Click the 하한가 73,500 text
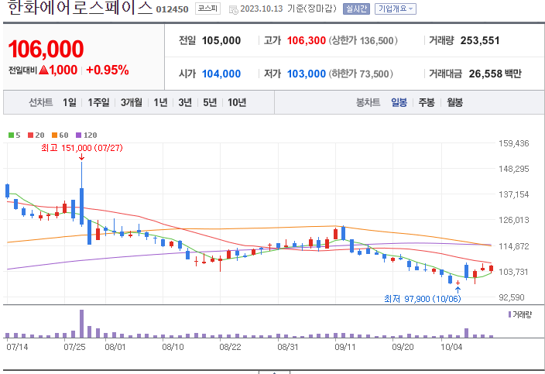Screen dimensions: 545x374 point(361,74)
